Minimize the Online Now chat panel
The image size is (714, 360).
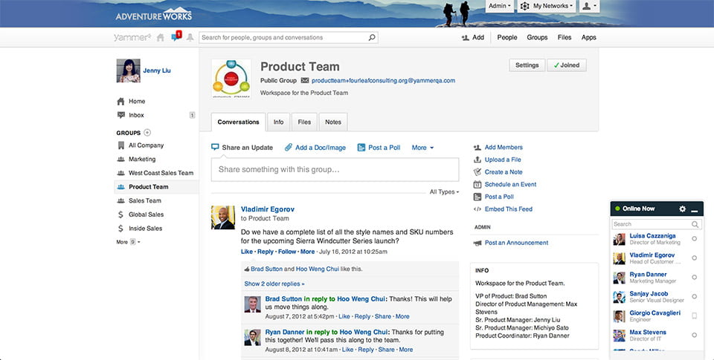tap(695, 209)
